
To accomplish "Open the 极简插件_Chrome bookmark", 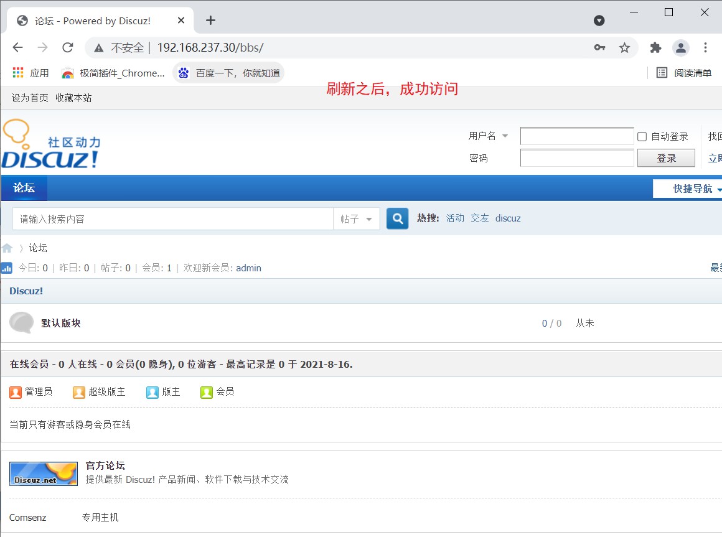I will point(113,73).
